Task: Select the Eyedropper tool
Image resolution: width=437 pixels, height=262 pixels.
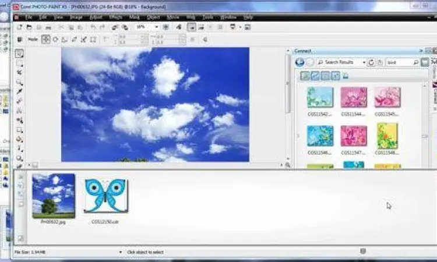Action: pos(19,91)
